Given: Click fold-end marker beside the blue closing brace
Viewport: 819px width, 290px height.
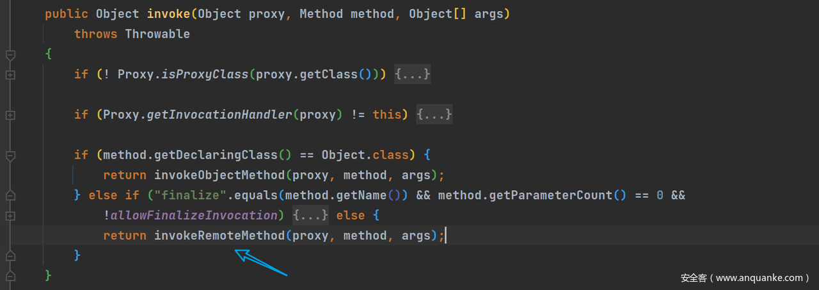Looking at the screenshot, I should pyautogui.click(x=10, y=255).
